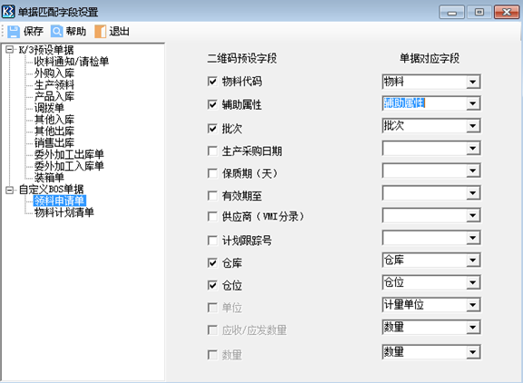Select 物料计划清单 tree item
Screen dimensions: 523x383
tap(64, 212)
